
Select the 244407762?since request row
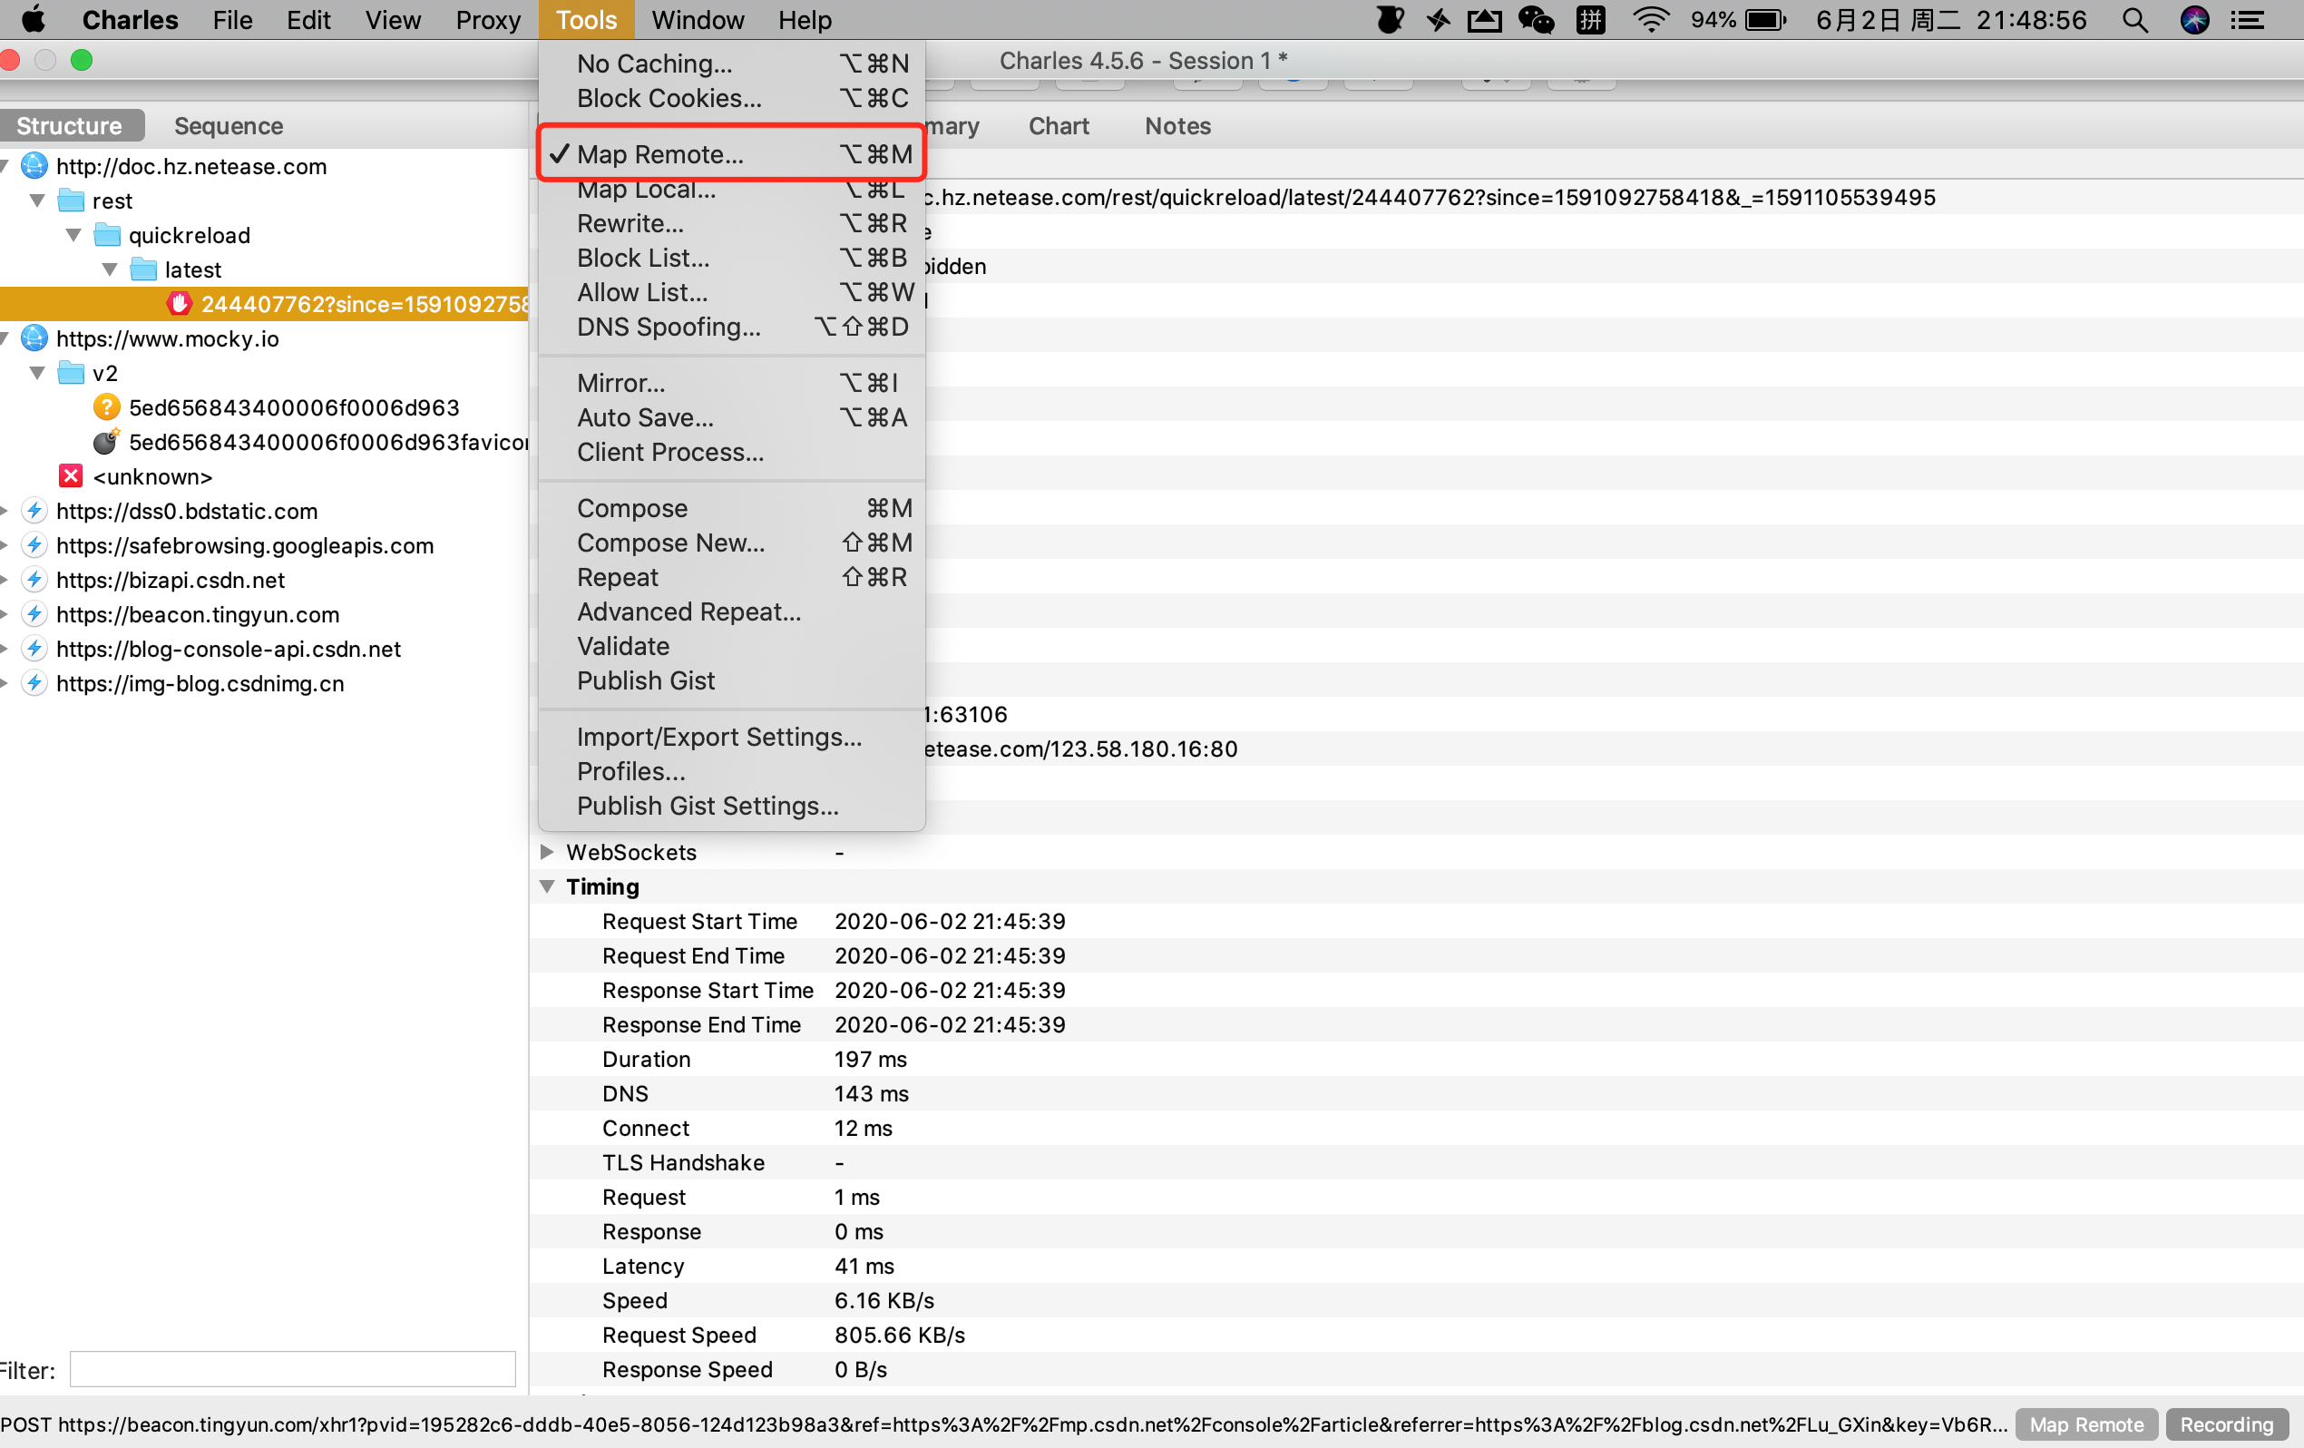tap(264, 303)
